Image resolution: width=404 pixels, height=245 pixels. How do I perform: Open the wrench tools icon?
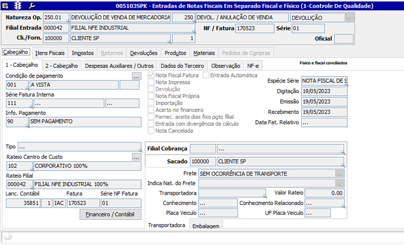(x=32, y=6)
